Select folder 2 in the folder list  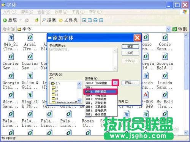point(55,91)
